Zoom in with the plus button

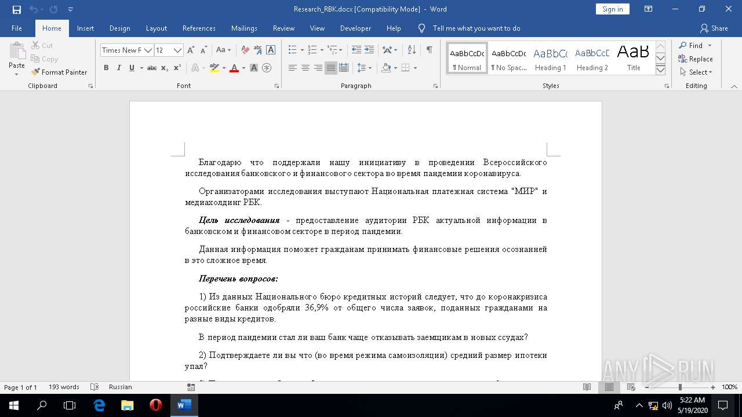click(x=713, y=387)
